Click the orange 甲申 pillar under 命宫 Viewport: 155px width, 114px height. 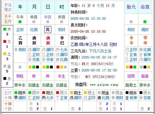145,40
